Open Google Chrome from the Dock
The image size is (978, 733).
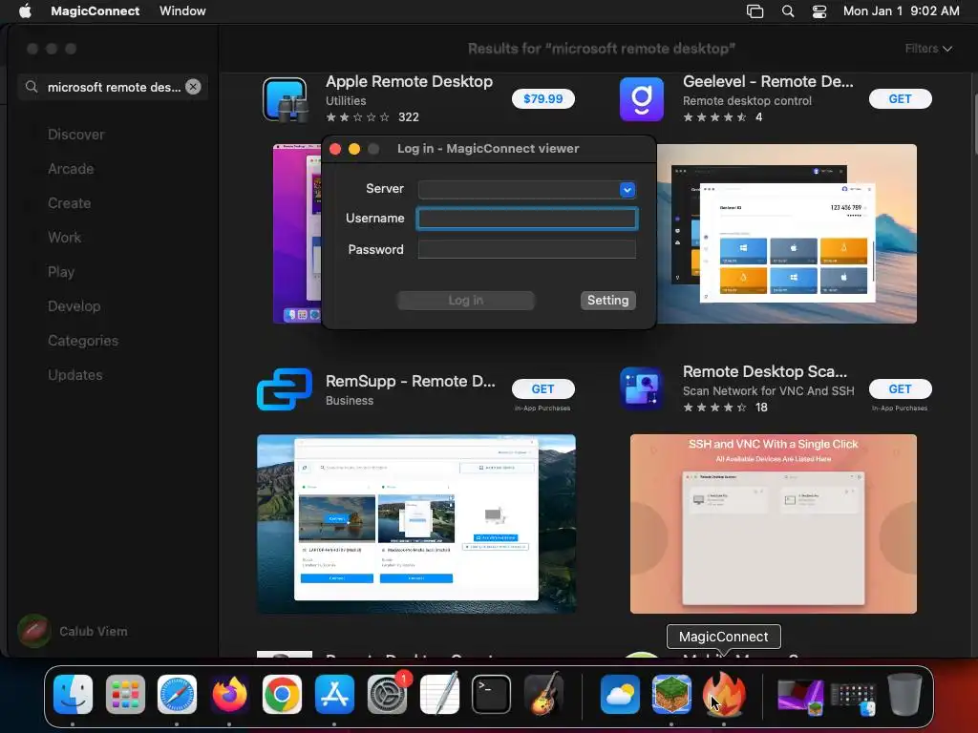click(x=282, y=694)
